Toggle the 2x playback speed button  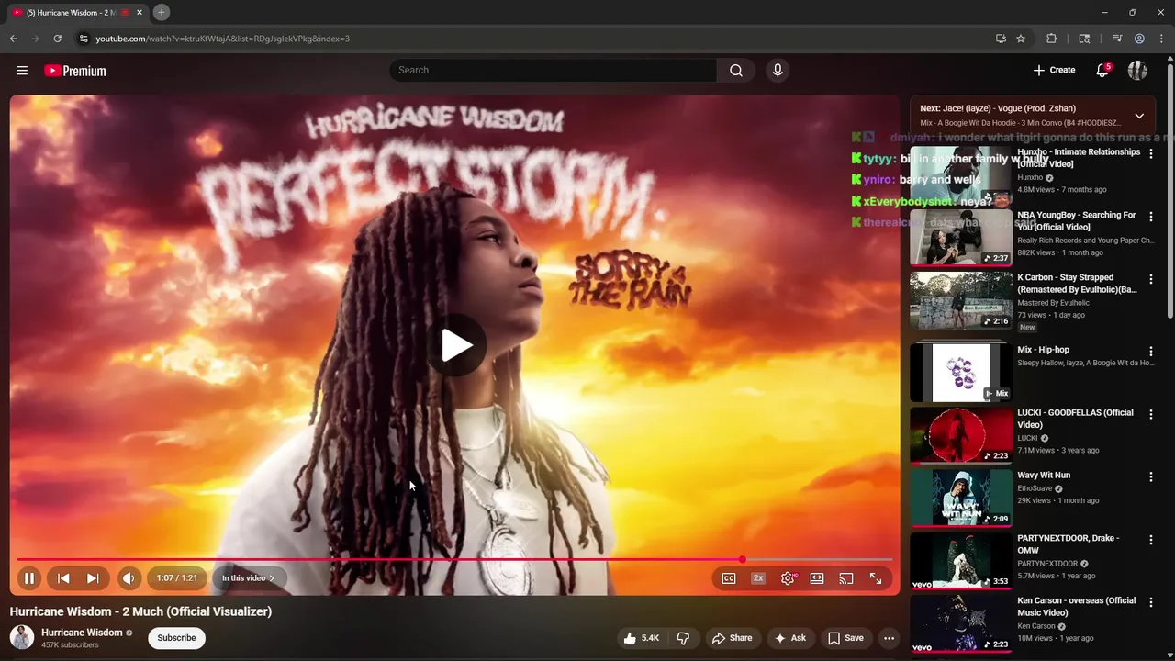(758, 578)
